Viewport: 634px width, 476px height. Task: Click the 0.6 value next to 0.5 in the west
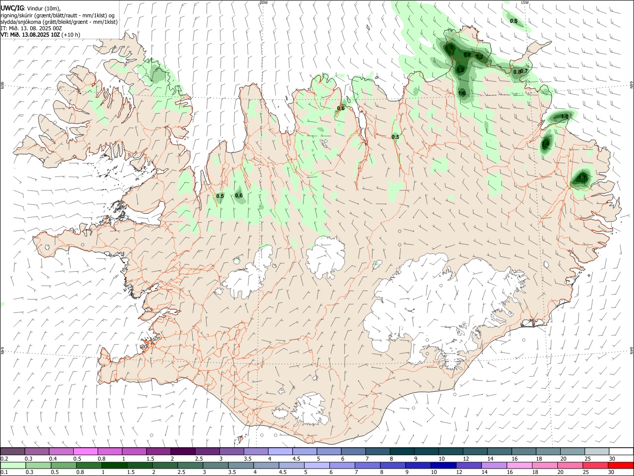[239, 195]
